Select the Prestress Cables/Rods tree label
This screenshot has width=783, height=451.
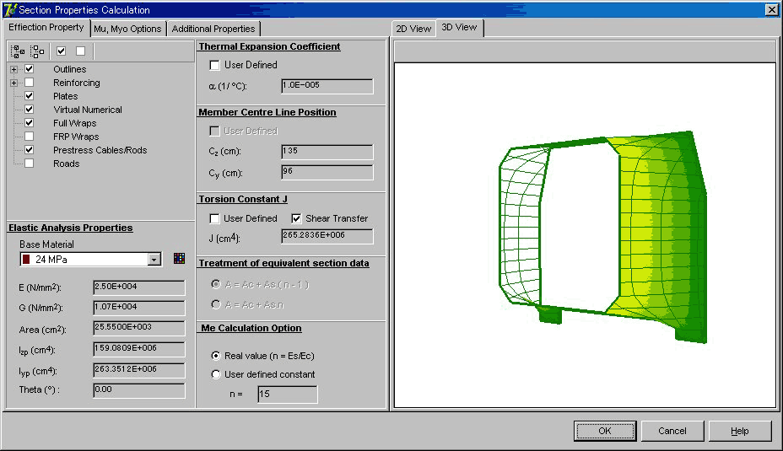[100, 150]
